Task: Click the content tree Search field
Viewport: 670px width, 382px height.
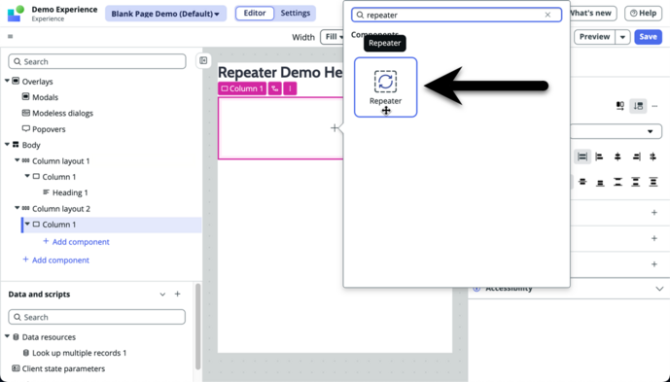Action: pyautogui.click(x=97, y=61)
